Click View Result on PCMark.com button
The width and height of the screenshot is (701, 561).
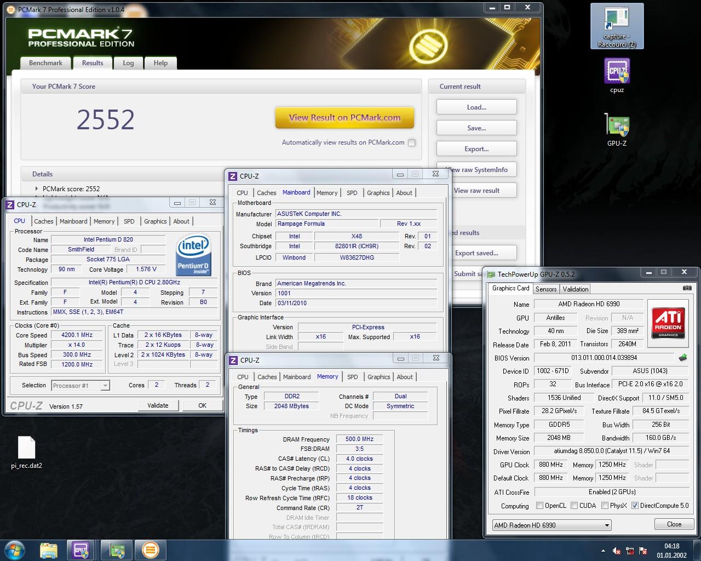tap(344, 117)
